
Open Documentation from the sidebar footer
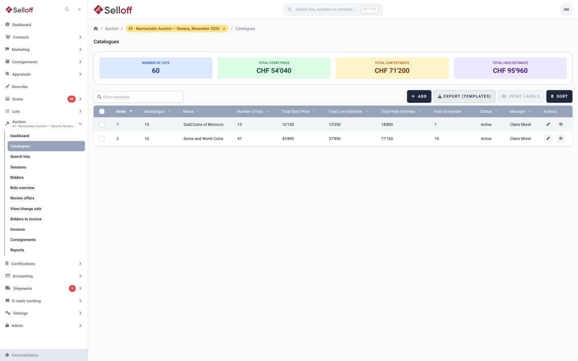tap(44, 355)
